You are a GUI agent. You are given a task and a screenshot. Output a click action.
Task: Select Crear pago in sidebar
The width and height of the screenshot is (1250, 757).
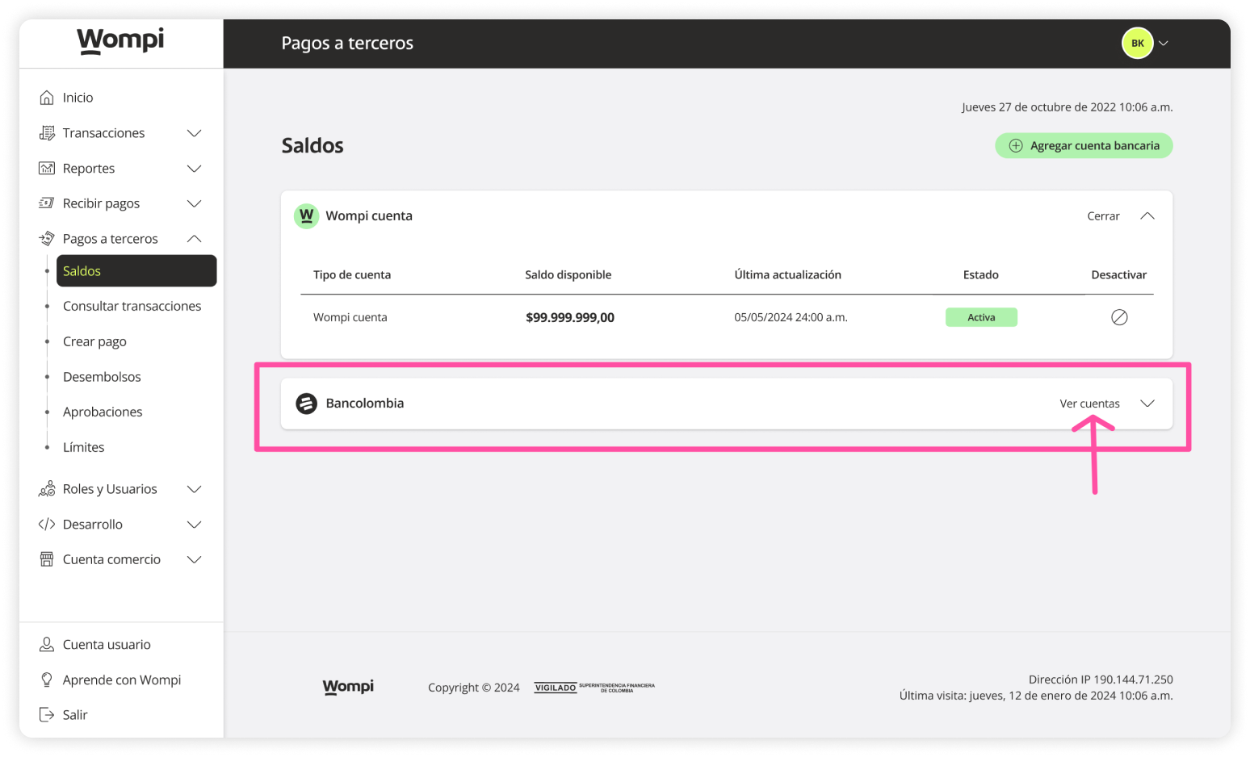[x=94, y=342]
